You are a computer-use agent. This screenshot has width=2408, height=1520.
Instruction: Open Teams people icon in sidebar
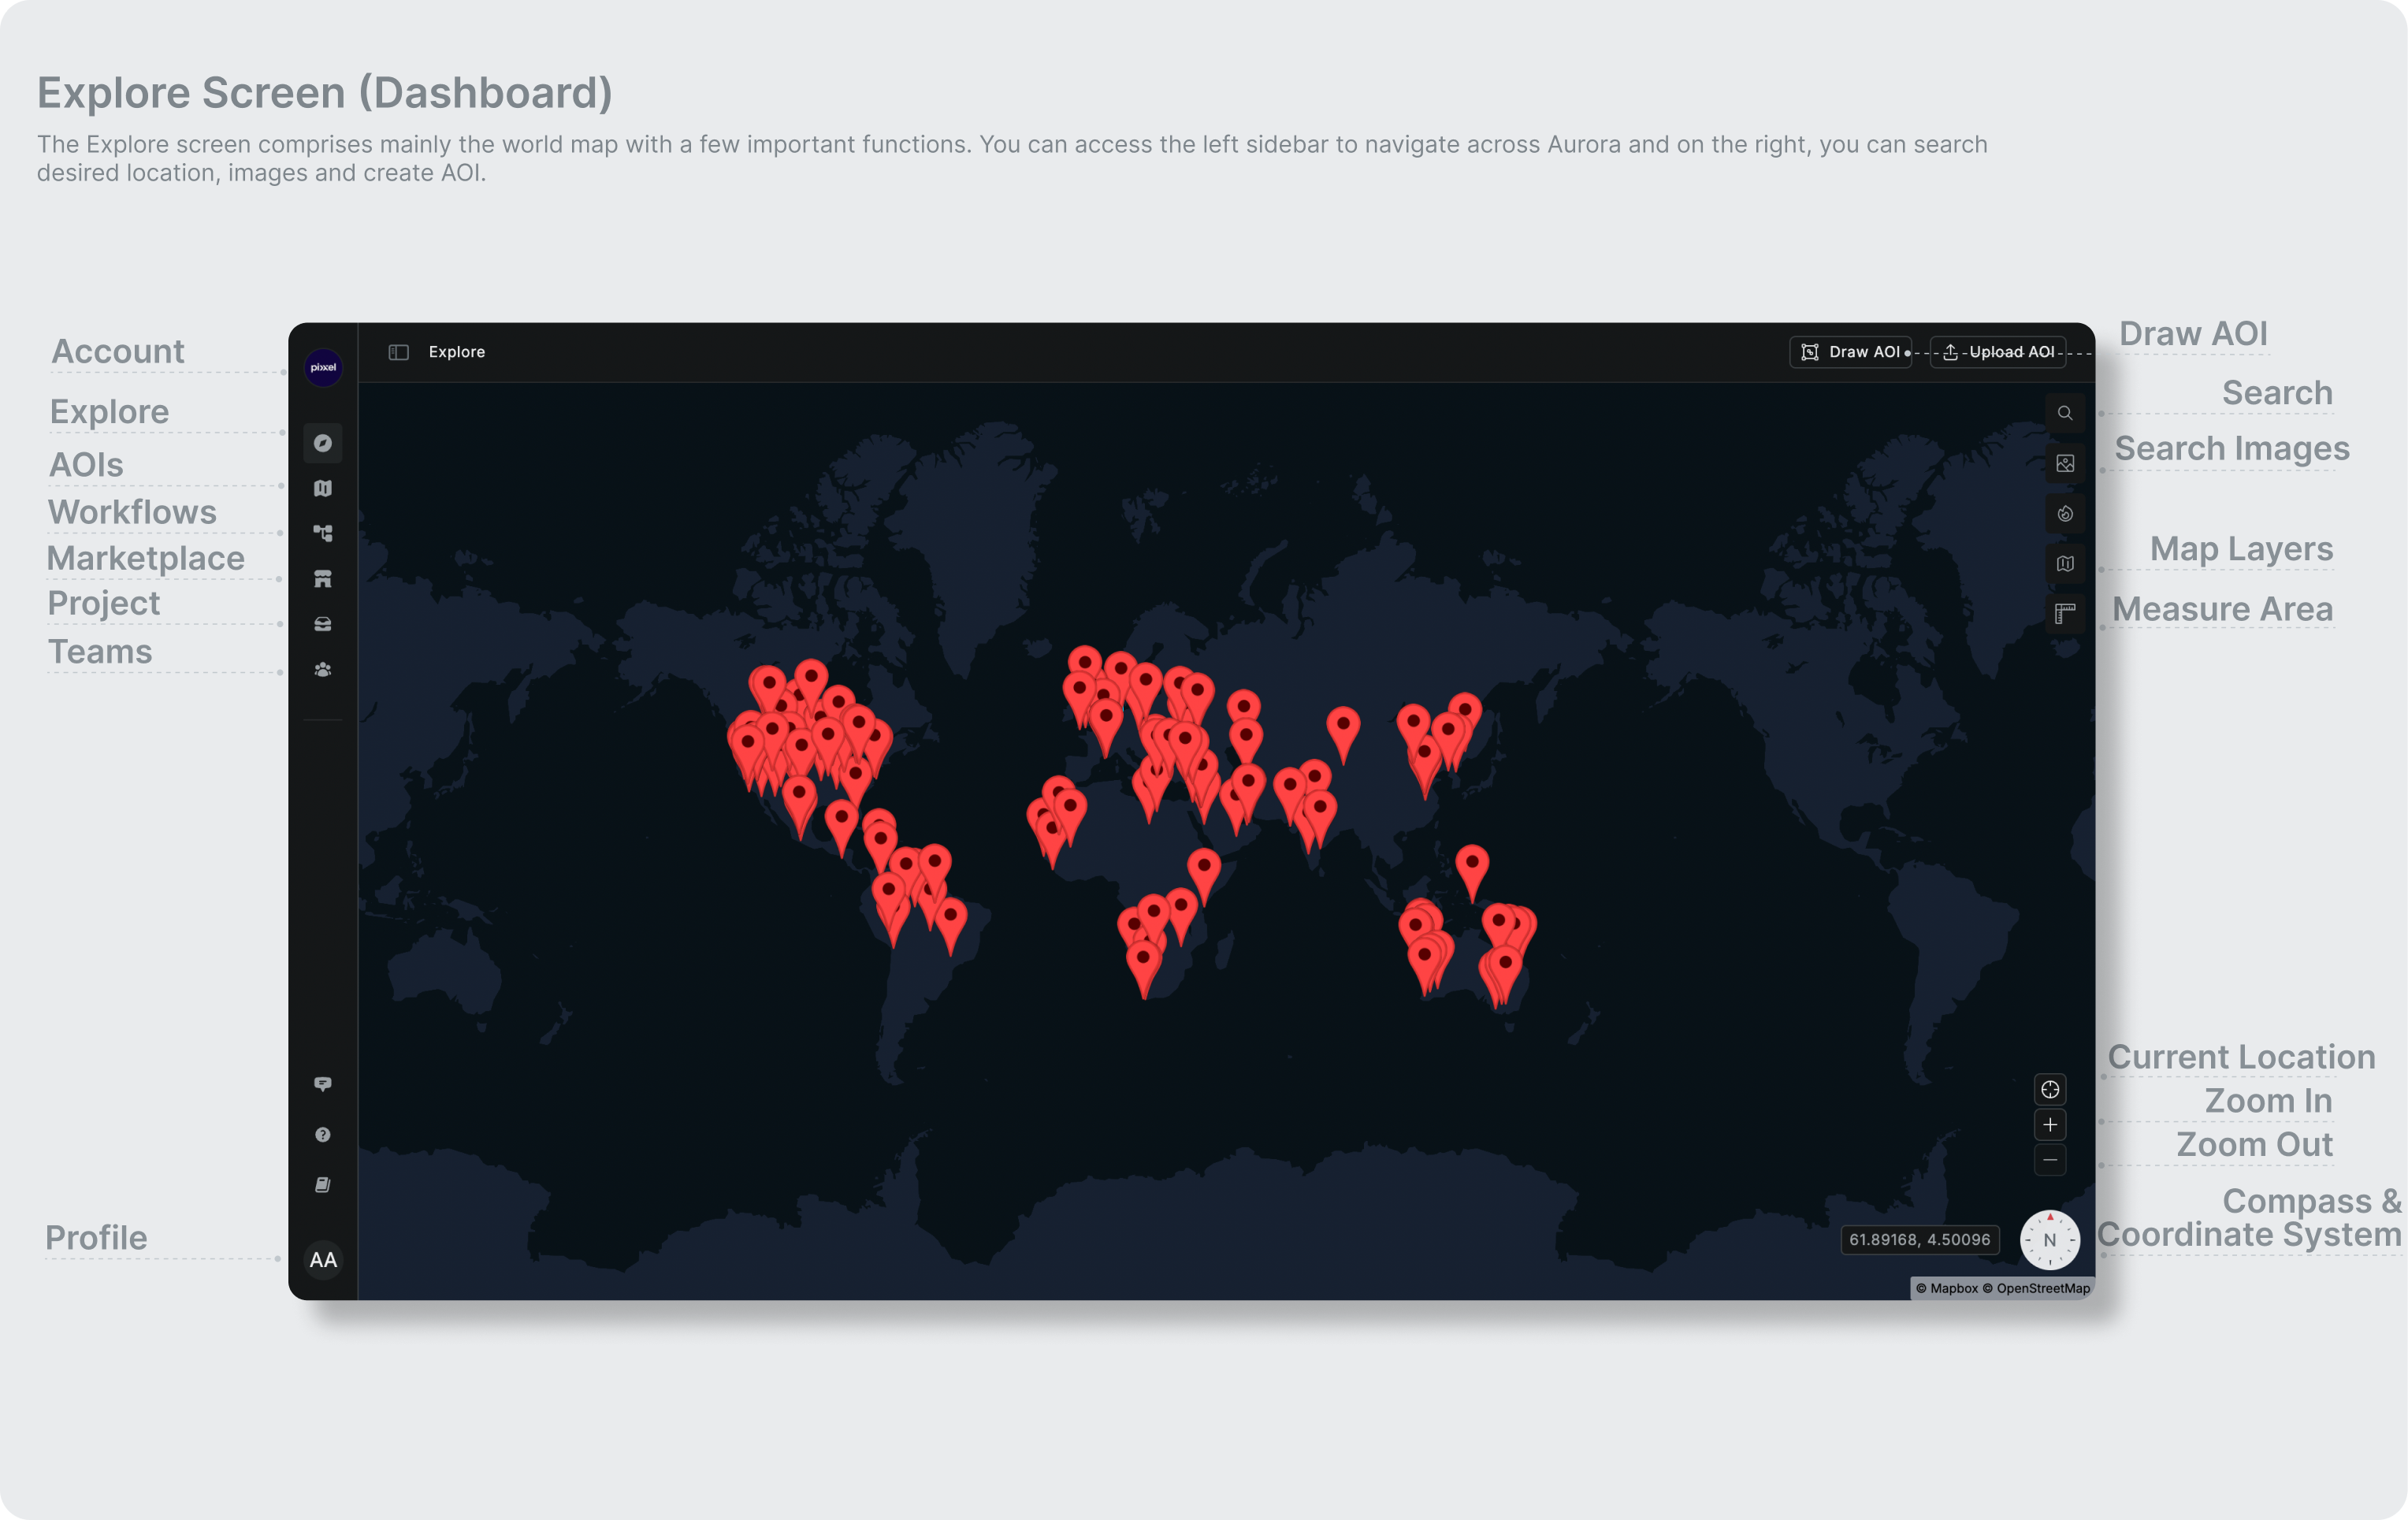pos(322,670)
